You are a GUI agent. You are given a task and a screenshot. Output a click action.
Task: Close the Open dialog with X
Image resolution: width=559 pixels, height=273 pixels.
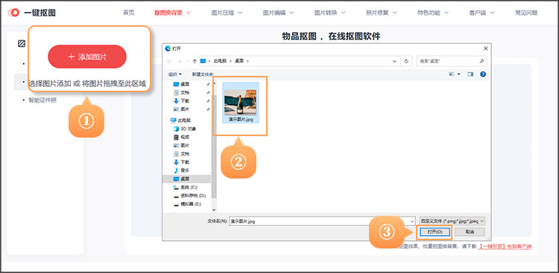(x=485, y=48)
